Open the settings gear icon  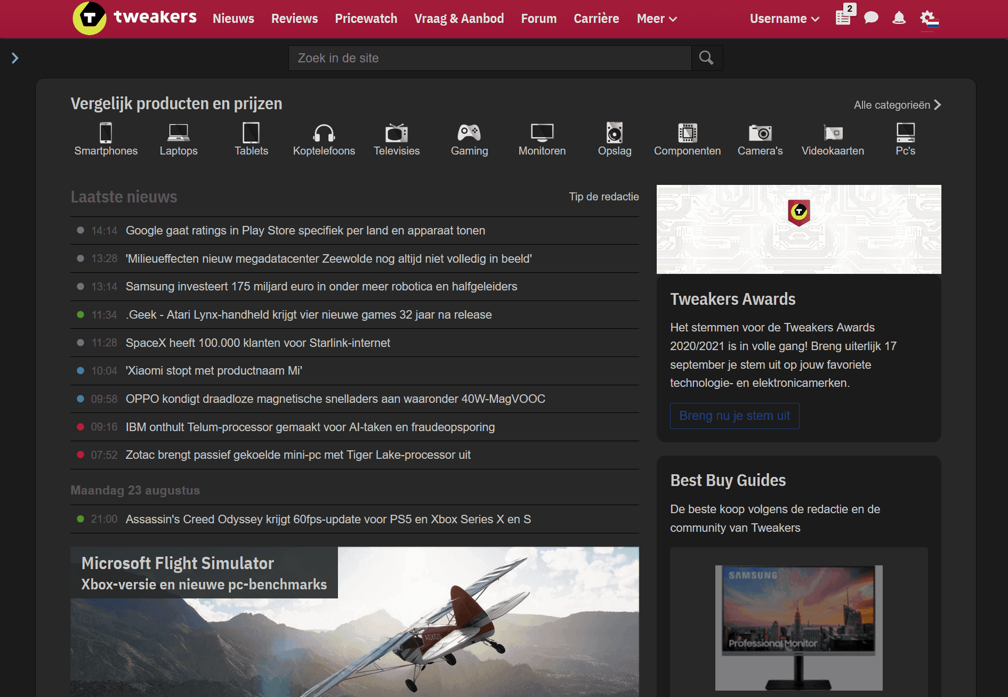(x=929, y=19)
